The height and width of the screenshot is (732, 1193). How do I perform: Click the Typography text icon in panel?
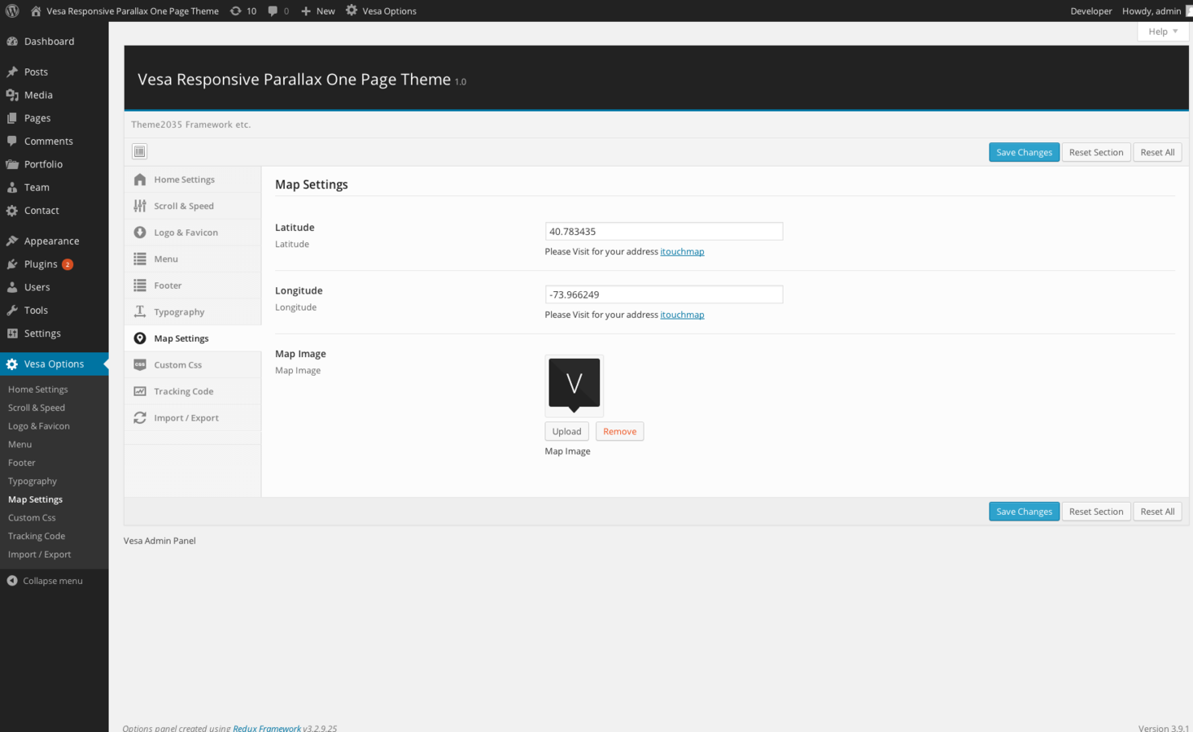pyautogui.click(x=140, y=312)
